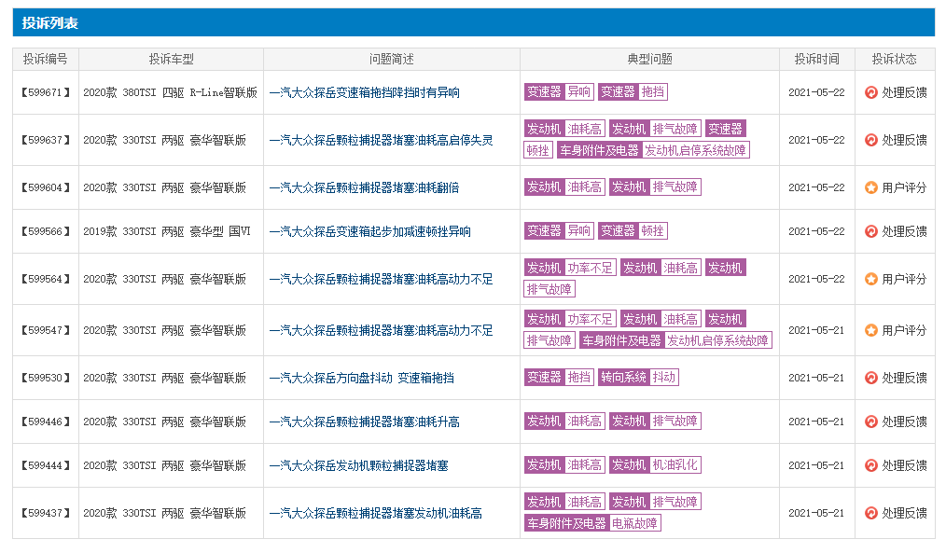Image resolution: width=946 pixels, height=553 pixels.
Task: Click the 投诉车型 column header
Action: (x=172, y=59)
